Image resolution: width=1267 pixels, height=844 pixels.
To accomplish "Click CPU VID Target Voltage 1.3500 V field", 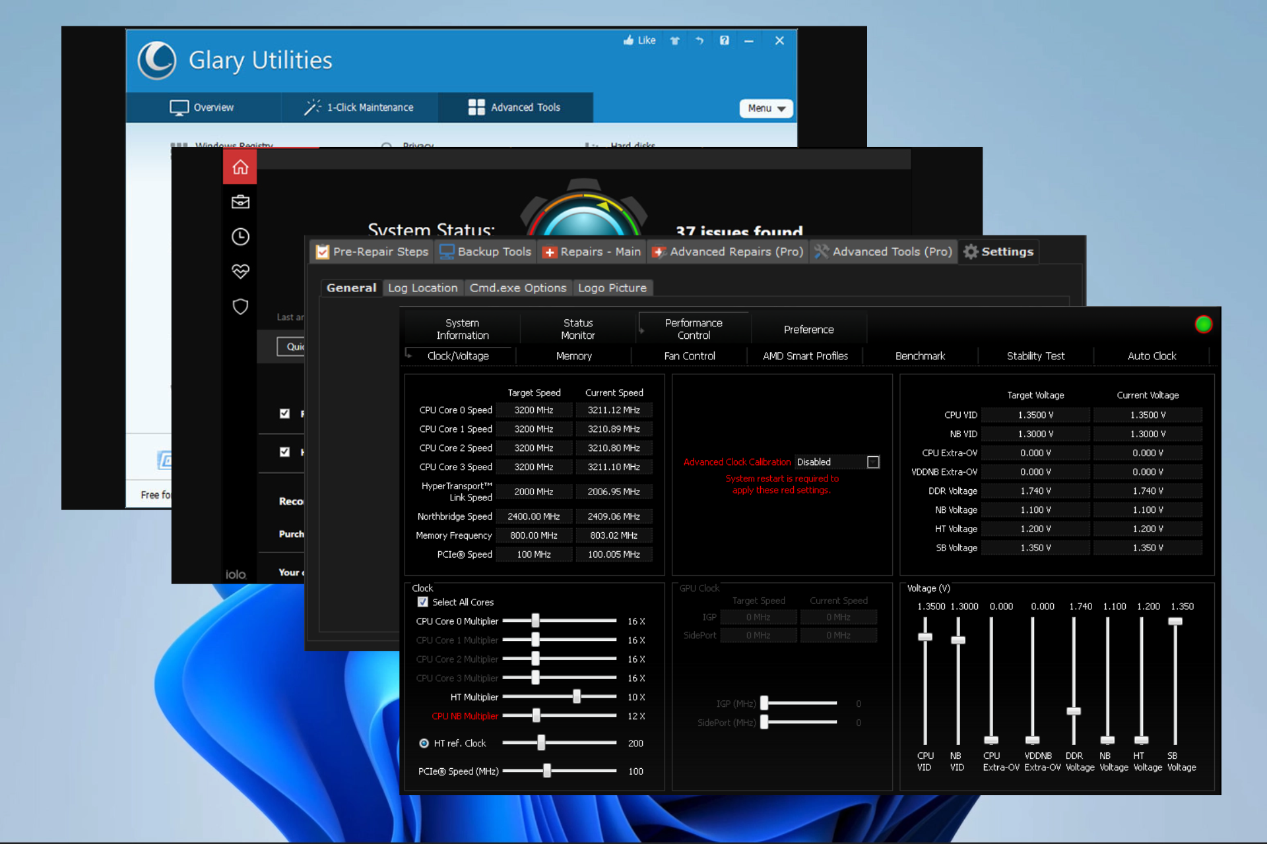I will [x=1035, y=415].
